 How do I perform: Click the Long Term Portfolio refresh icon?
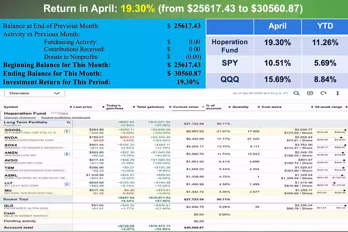point(69,122)
